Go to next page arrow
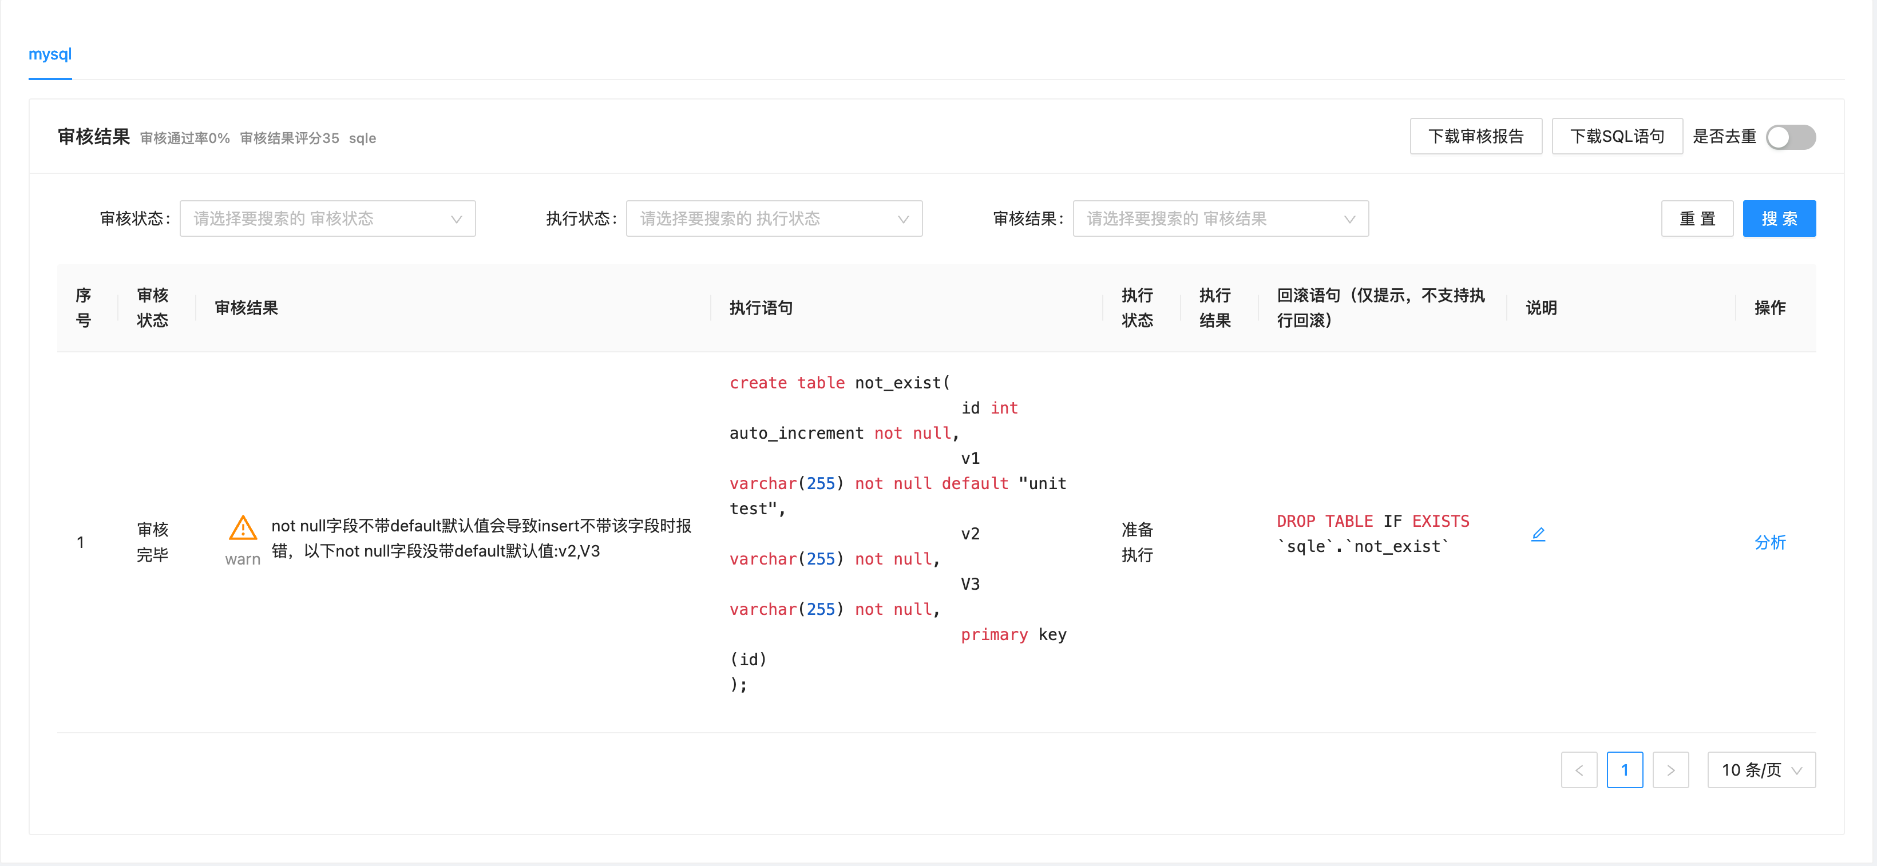1877x866 pixels. click(x=1670, y=770)
